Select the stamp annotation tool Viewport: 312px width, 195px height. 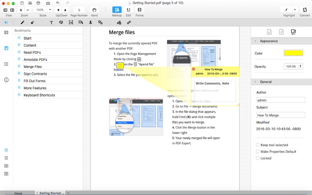click(x=91, y=22)
